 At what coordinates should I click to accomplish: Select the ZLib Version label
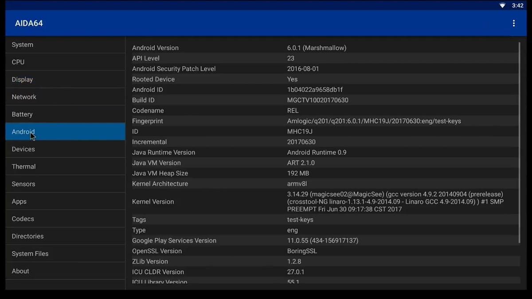pos(150,261)
